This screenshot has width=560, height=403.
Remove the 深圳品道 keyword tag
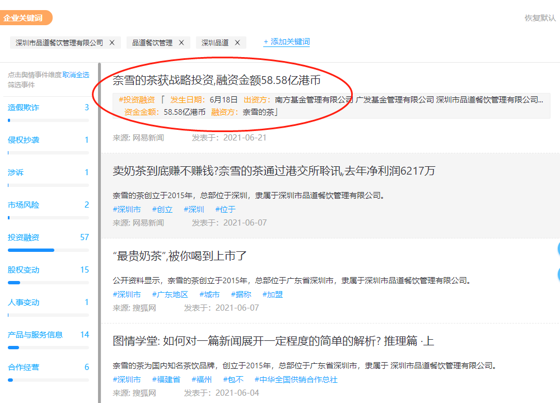tap(237, 43)
